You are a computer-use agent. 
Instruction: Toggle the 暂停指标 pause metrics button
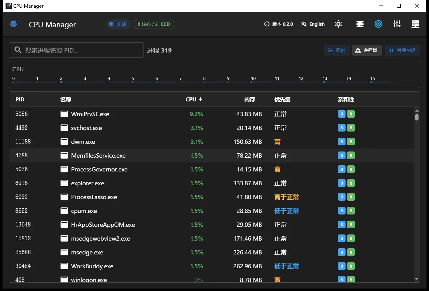pyautogui.click(x=403, y=50)
